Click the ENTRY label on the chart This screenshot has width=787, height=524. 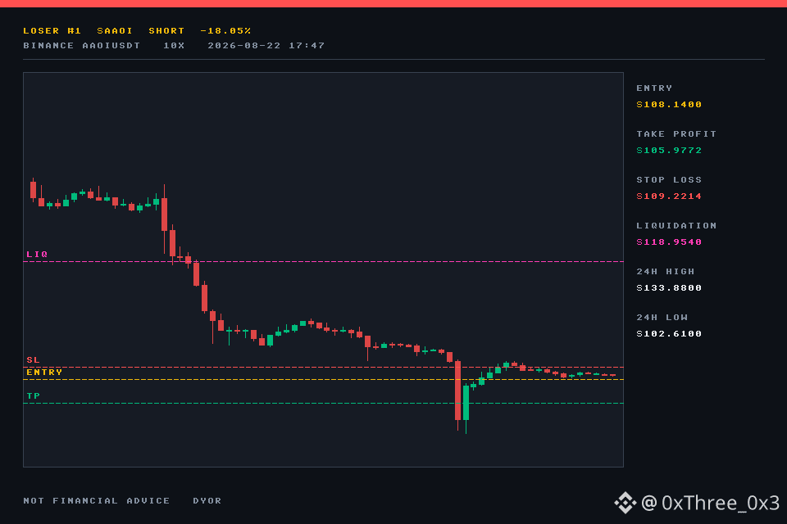coord(44,372)
